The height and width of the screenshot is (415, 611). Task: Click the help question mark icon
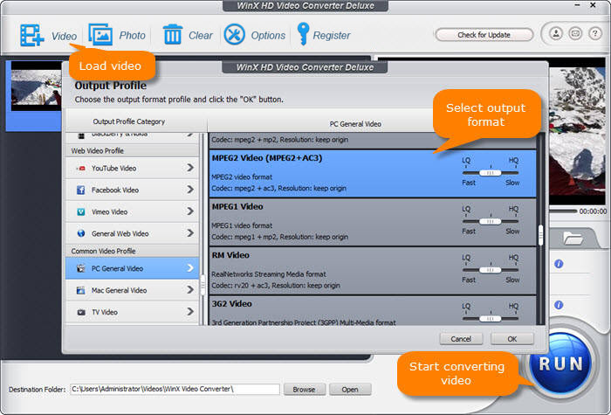594,33
